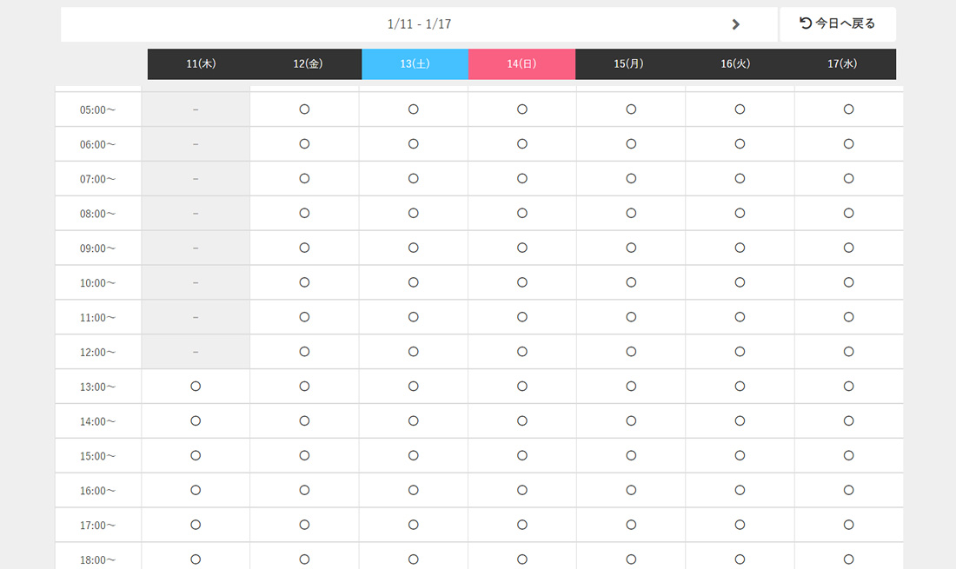
Task: Click the 今日へ戻る button
Action: pos(837,24)
